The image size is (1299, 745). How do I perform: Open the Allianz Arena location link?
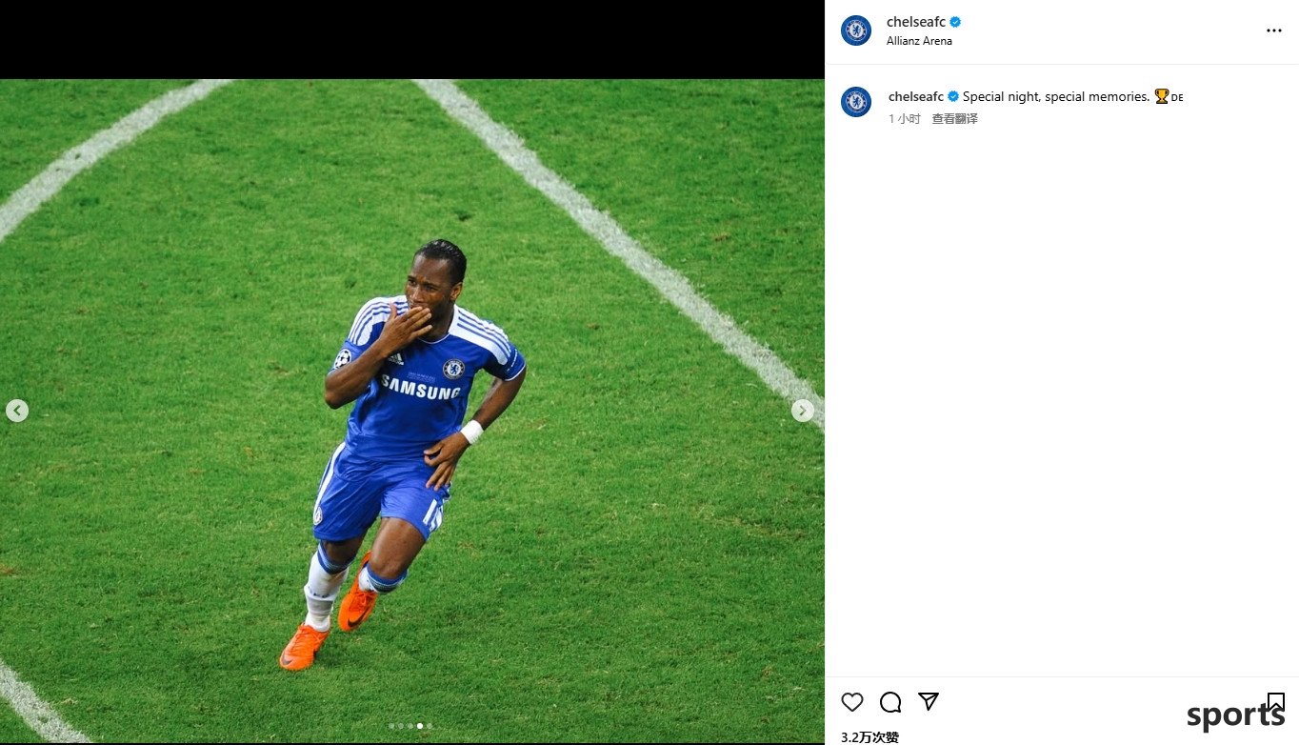pos(919,41)
